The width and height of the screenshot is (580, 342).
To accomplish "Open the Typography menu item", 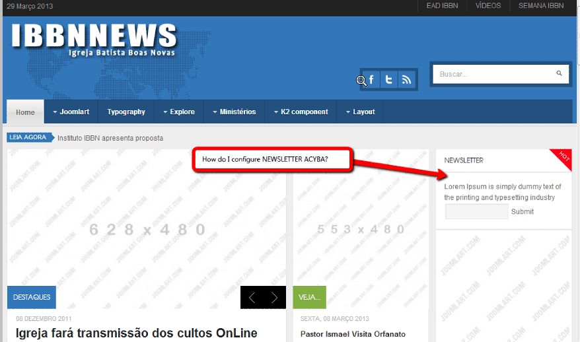I will [126, 112].
